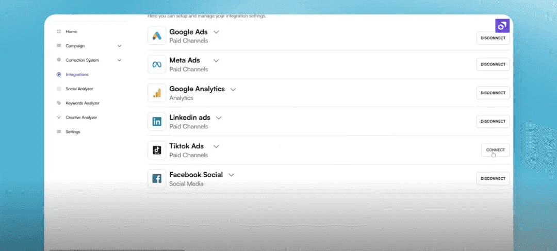
Task: Click the Google Ads title text
Action: 188,32
